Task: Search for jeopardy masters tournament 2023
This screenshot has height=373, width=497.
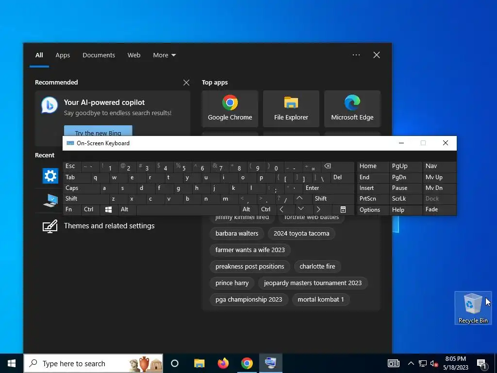Action: click(313, 283)
